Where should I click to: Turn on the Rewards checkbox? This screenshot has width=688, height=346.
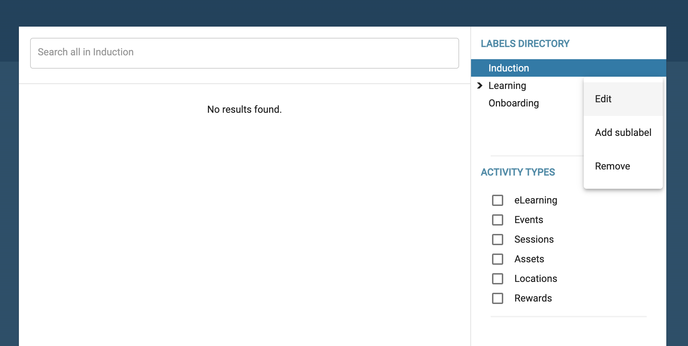tap(497, 298)
